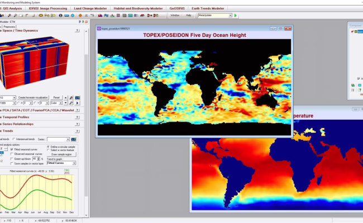
Task: Toggle Fitted seasonal curves checkbox
Action: click(12, 149)
